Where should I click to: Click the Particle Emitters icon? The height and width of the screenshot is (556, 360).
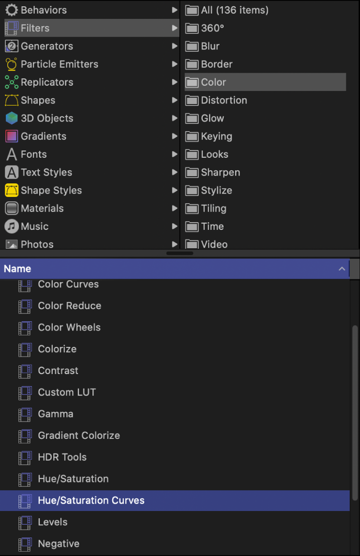(x=12, y=64)
